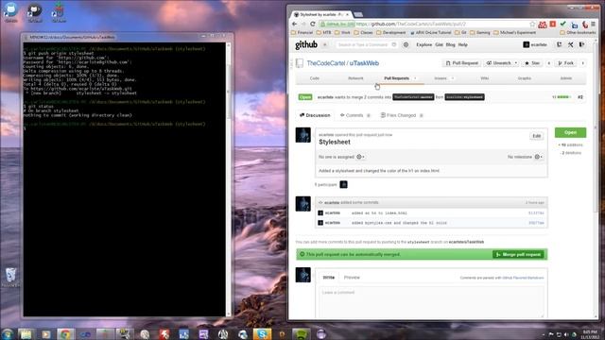Switch to the Preview comment tab

[x=352, y=278]
